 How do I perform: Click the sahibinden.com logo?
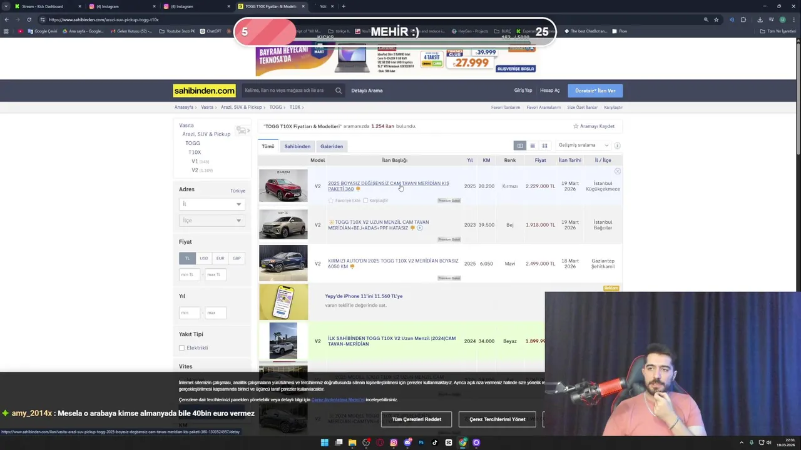point(204,91)
